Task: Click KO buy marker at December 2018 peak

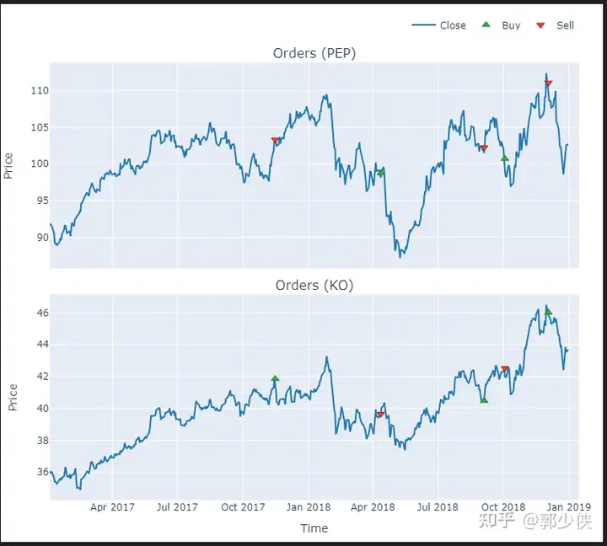Action: [x=548, y=311]
